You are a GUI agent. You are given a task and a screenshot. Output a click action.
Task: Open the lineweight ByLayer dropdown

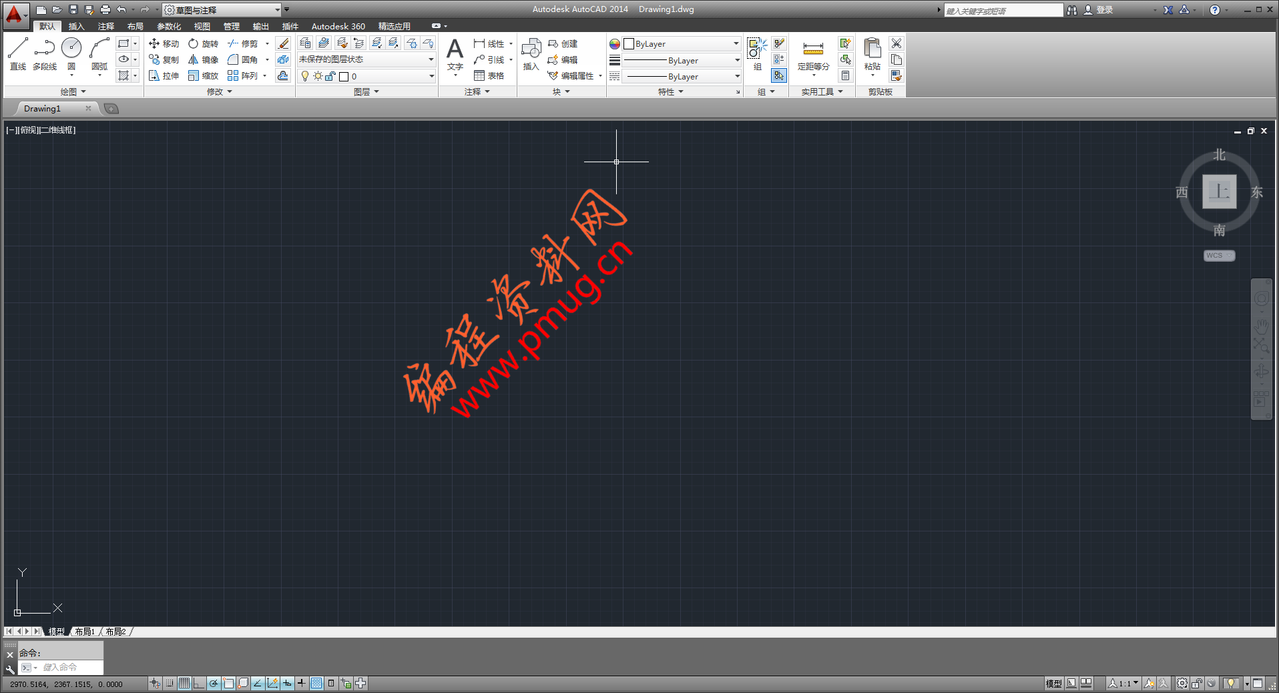pos(682,60)
